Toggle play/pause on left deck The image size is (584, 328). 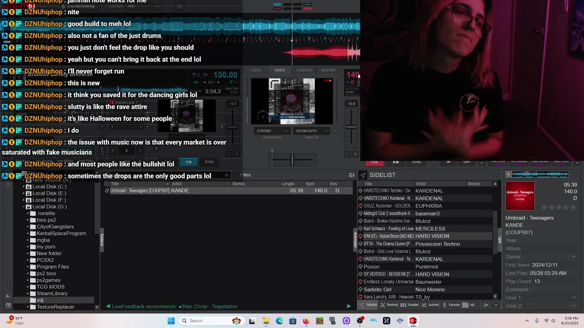point(188,162)
